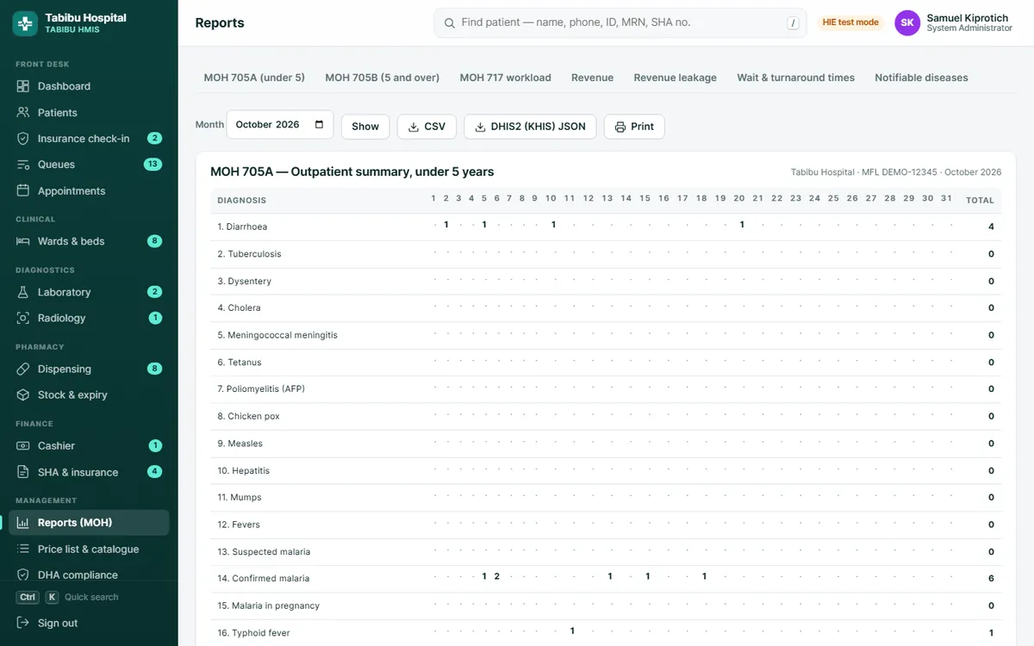
Task: Select the SHA & insurance document icon
Action: pyautogui.click(x=23, y=472)
